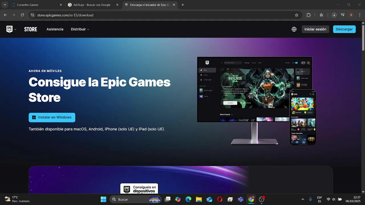Reload the current page
Screen dimensions: 365x205
click(x=22, y=15)
